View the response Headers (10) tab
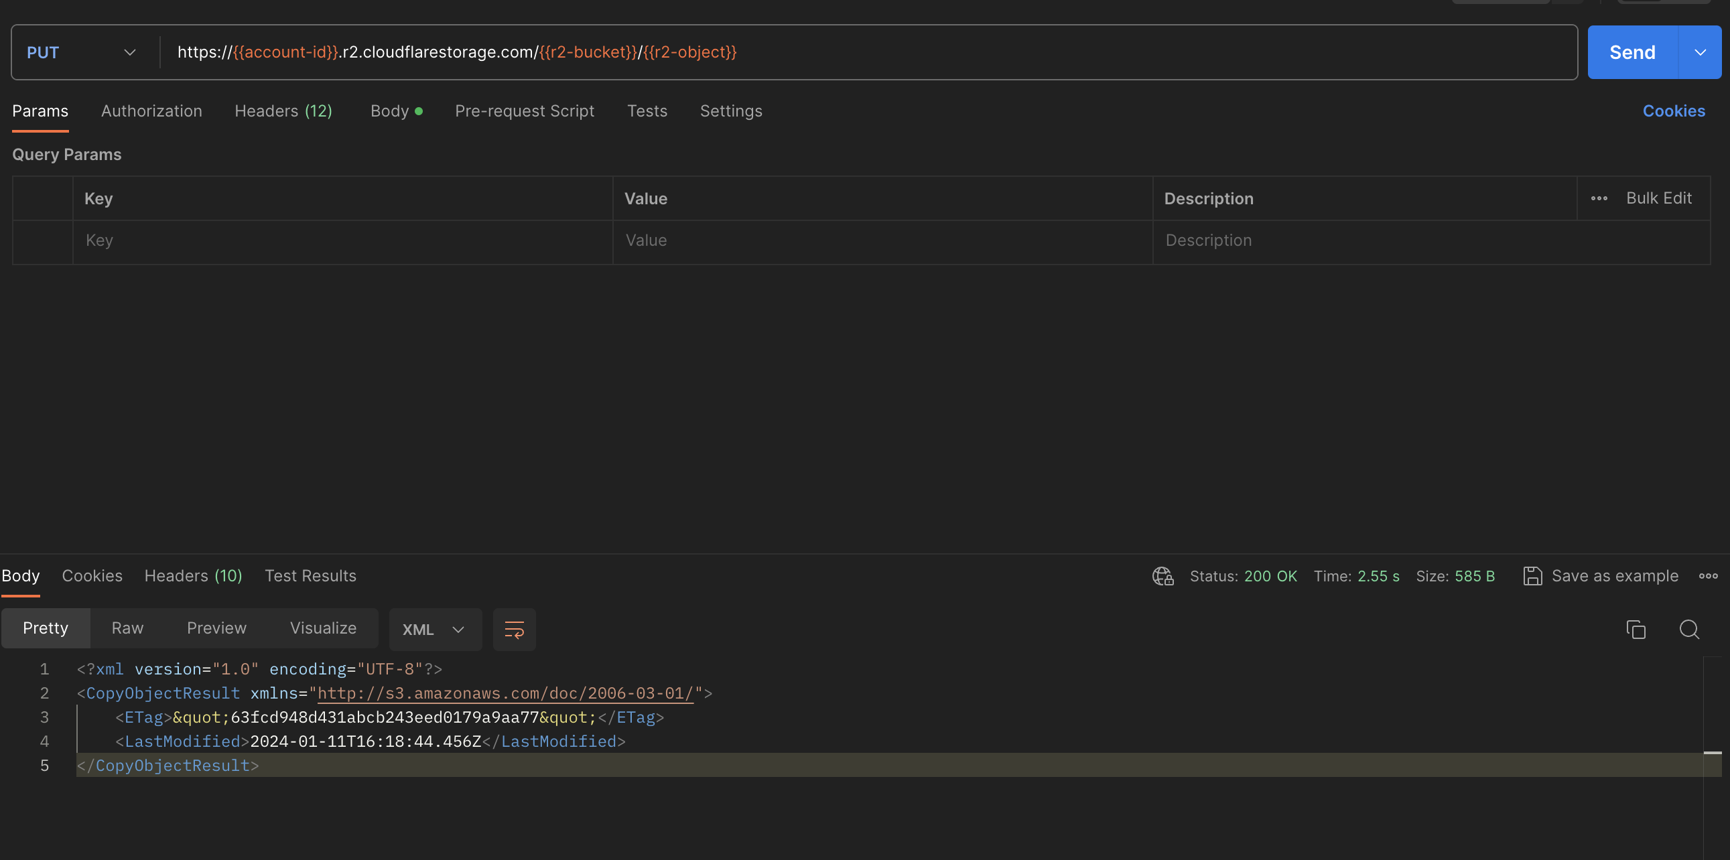The height and width of the screenshot is (860, 1730). point(193,575)
